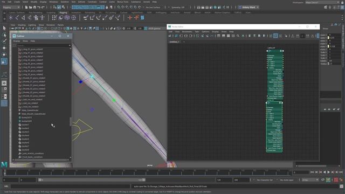Click the Quick Rig character shelf icon
This screenshot has width=345, height=194.
36,18
